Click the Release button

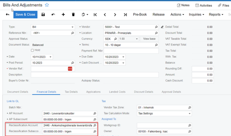158,14
